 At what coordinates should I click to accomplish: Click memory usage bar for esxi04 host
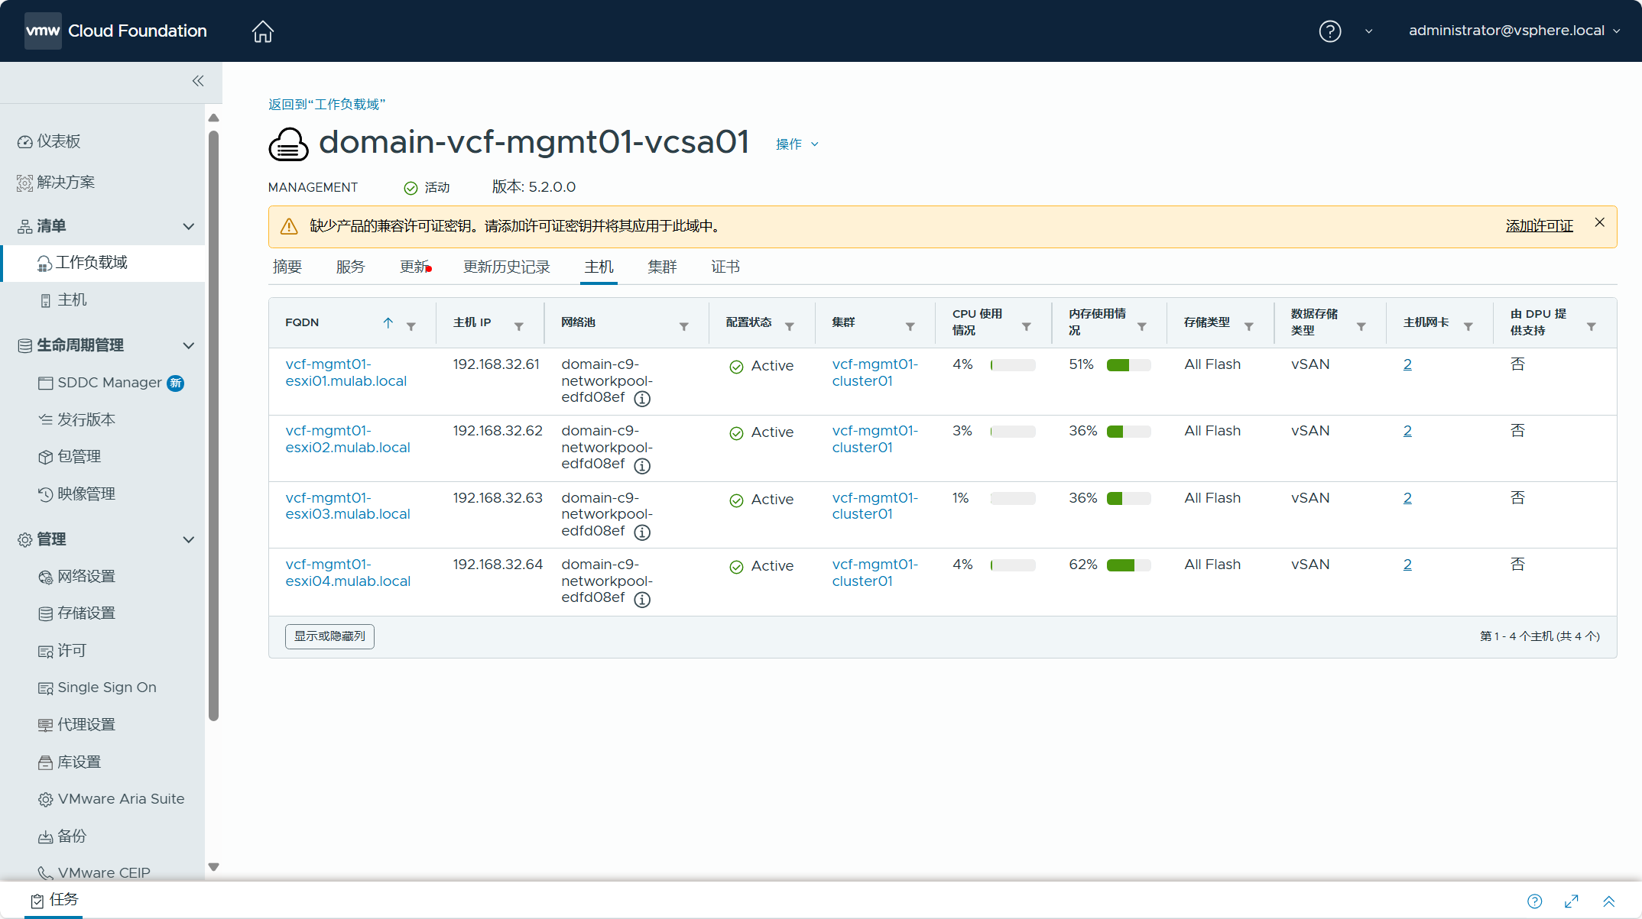click(x=1128, y=565)
